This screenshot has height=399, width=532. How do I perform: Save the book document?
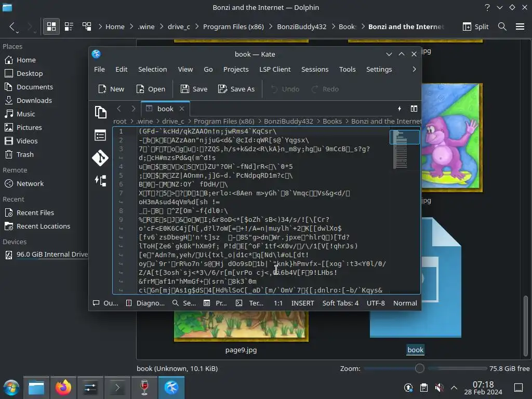coord(194,89)
